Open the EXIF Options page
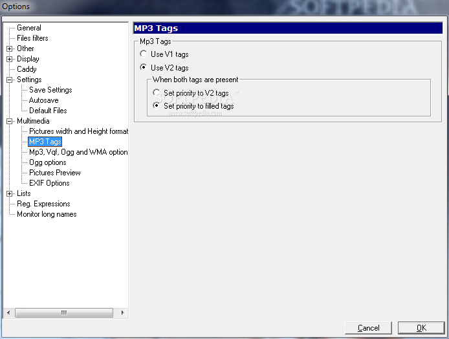449x339 pixels. [x=49, y=183]
